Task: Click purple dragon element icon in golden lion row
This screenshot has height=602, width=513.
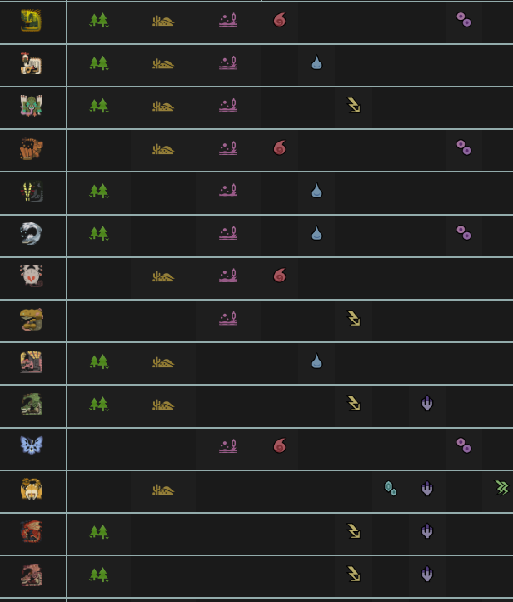Action: 427,489
